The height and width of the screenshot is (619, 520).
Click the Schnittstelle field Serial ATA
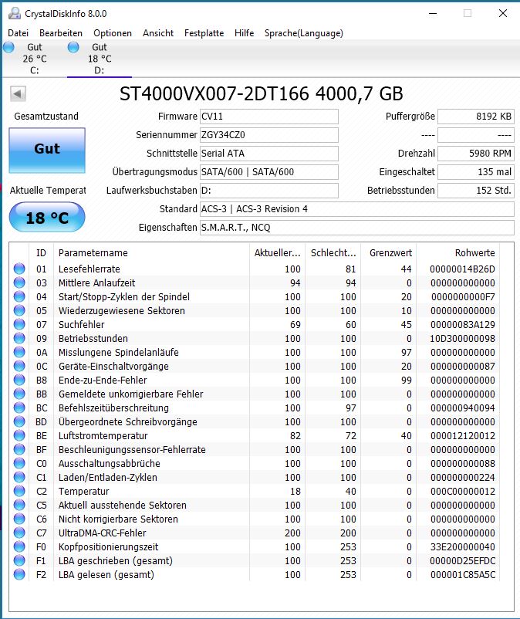tap(269, 153)
